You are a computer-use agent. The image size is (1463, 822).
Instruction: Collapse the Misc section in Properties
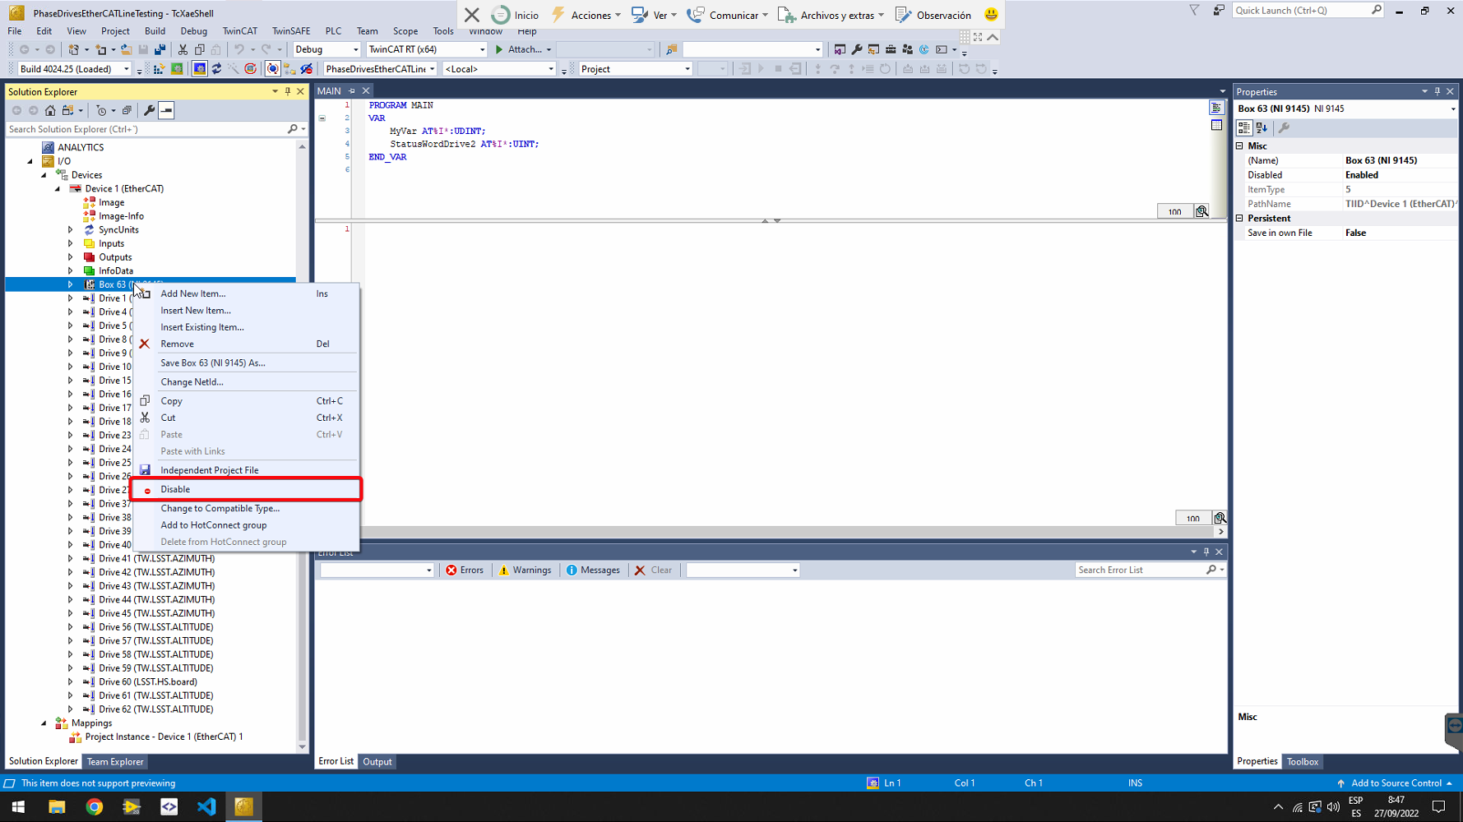[1240, 145]
